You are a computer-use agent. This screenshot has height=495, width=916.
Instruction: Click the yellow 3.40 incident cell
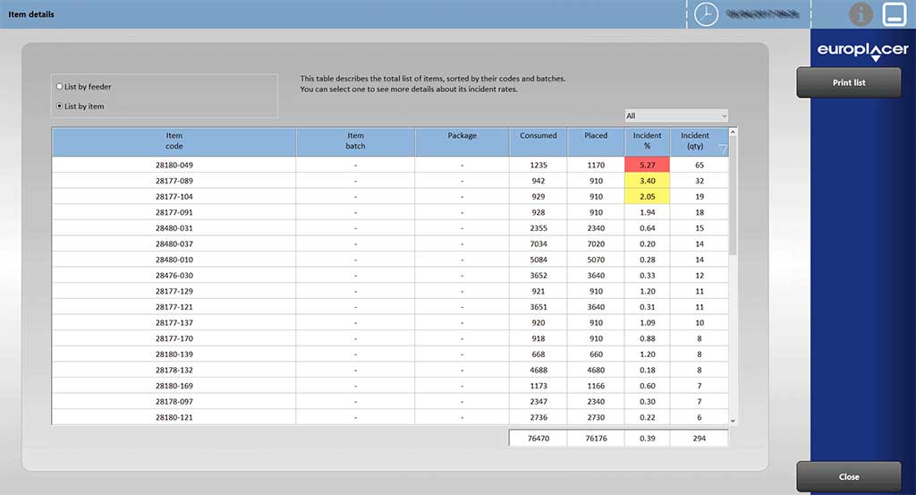click(x=647, y=181)
